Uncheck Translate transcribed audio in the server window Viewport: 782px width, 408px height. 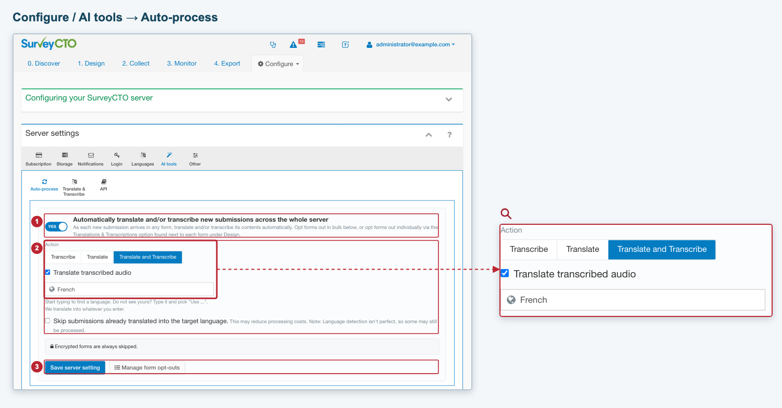tap(48, 272)
